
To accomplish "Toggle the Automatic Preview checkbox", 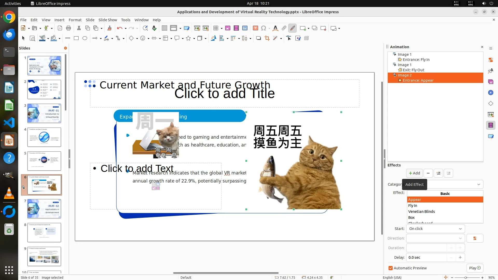I will 391,268.
